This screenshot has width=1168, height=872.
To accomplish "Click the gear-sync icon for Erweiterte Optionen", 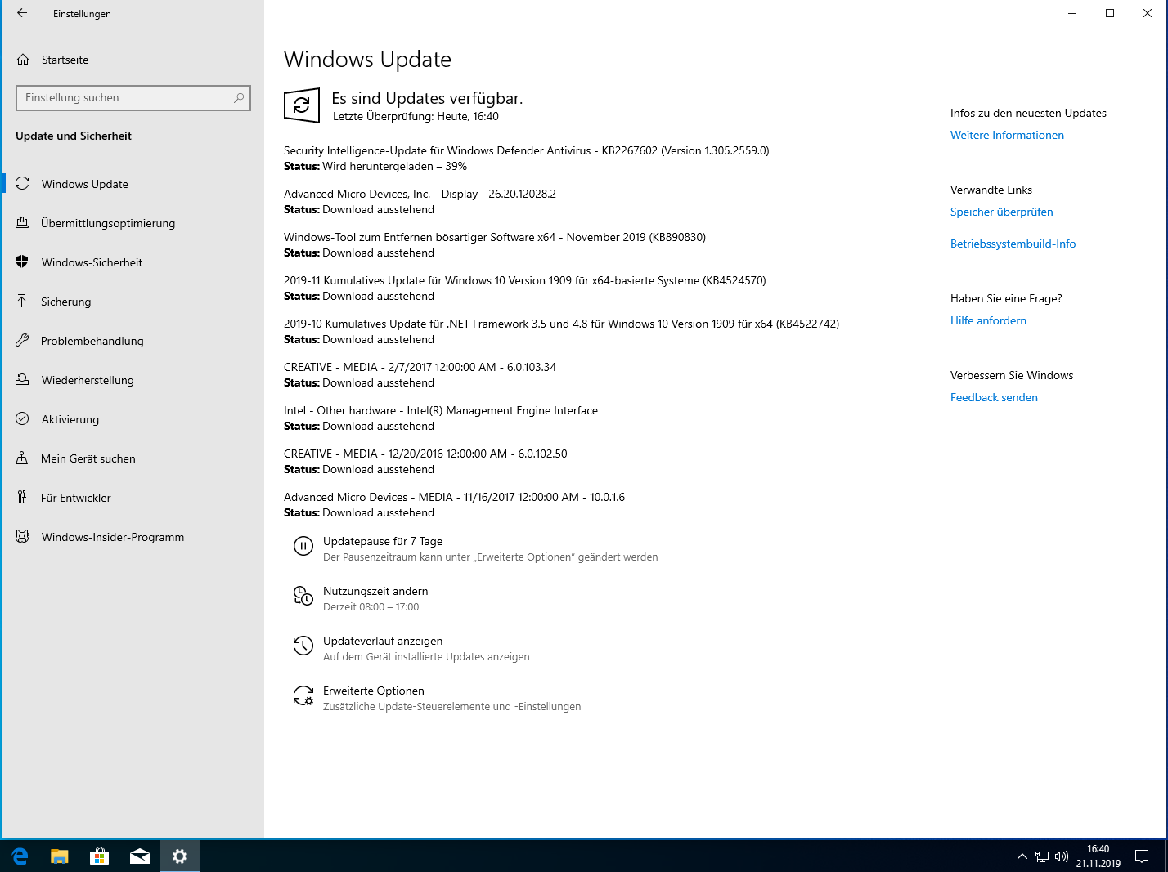I will pos(303,696).
